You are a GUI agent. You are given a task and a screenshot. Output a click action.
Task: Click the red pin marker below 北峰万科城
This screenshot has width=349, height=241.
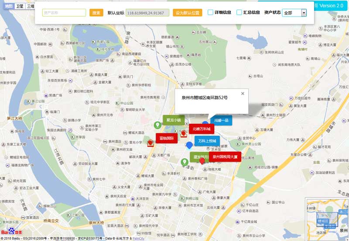184,134
